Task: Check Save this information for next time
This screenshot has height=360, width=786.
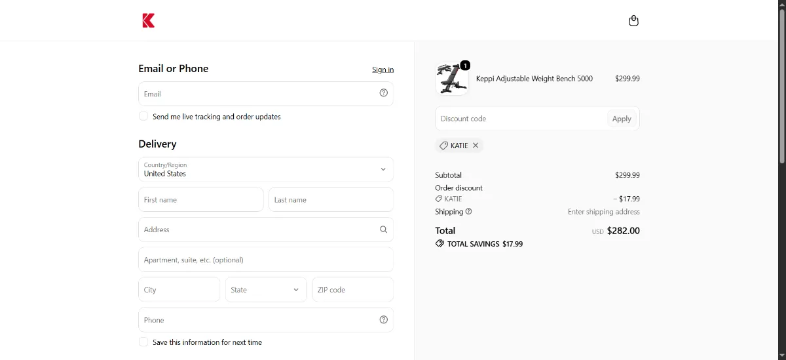Action: [x=143, y=342]
